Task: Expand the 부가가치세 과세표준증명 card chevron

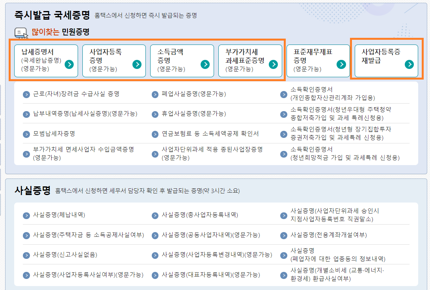Action: point(273,64)
